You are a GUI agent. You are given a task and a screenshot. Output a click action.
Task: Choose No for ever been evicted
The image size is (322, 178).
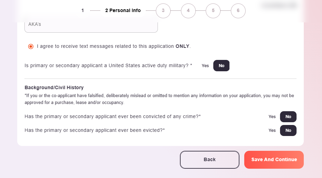pyautogui.click(x=288, y=130)
